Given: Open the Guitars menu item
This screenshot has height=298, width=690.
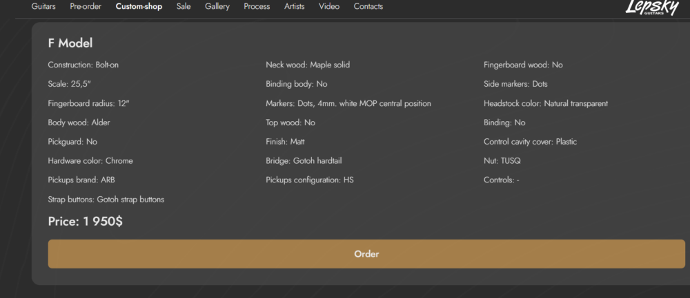Looking at the screenshot, I should pyautogui.click(x=43, y=7).
